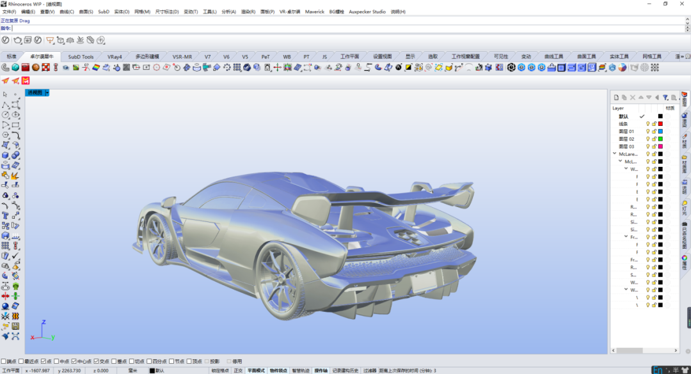Toggle 智慧轨迹 in status bar
The width and height of the screenshot is (691, 374).
tap(301, 370)
